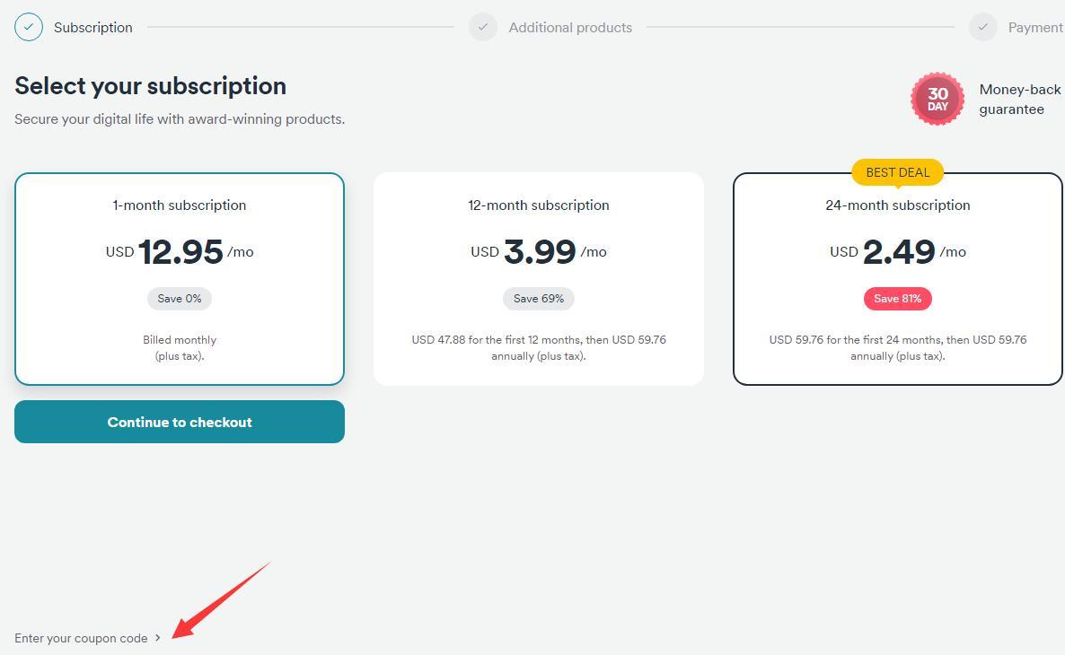Click the Subscription step checkmark icon
Image resolution: width=1065 pixels, height=655 pixels.
(x=29, y=27)
